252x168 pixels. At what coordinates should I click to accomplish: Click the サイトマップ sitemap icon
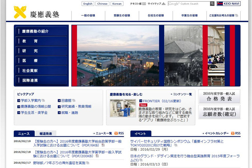[x=164, y=4]
